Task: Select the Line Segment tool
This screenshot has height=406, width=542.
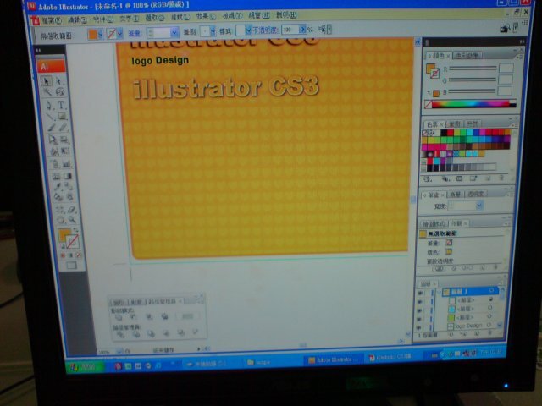Action: tap(51, 116)
